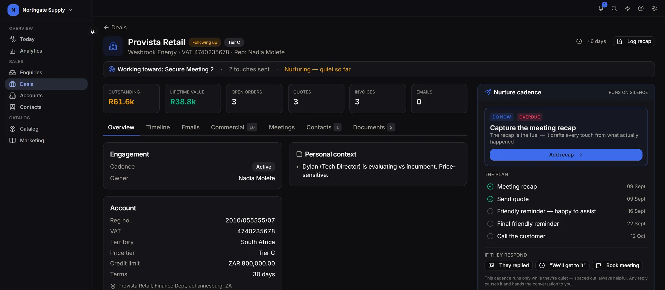Click the Following up status badge
Image resolution: width=665 pixels, height=290 pixels.
click(x=205, y=42)
